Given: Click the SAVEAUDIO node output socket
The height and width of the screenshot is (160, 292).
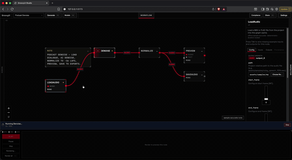Looking at the screenshot, I should (x=204, y=76).
